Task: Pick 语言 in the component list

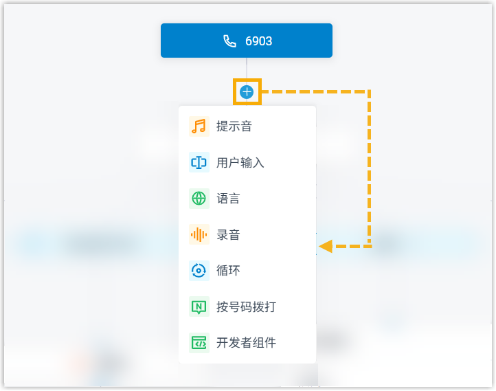Action: 228,199
